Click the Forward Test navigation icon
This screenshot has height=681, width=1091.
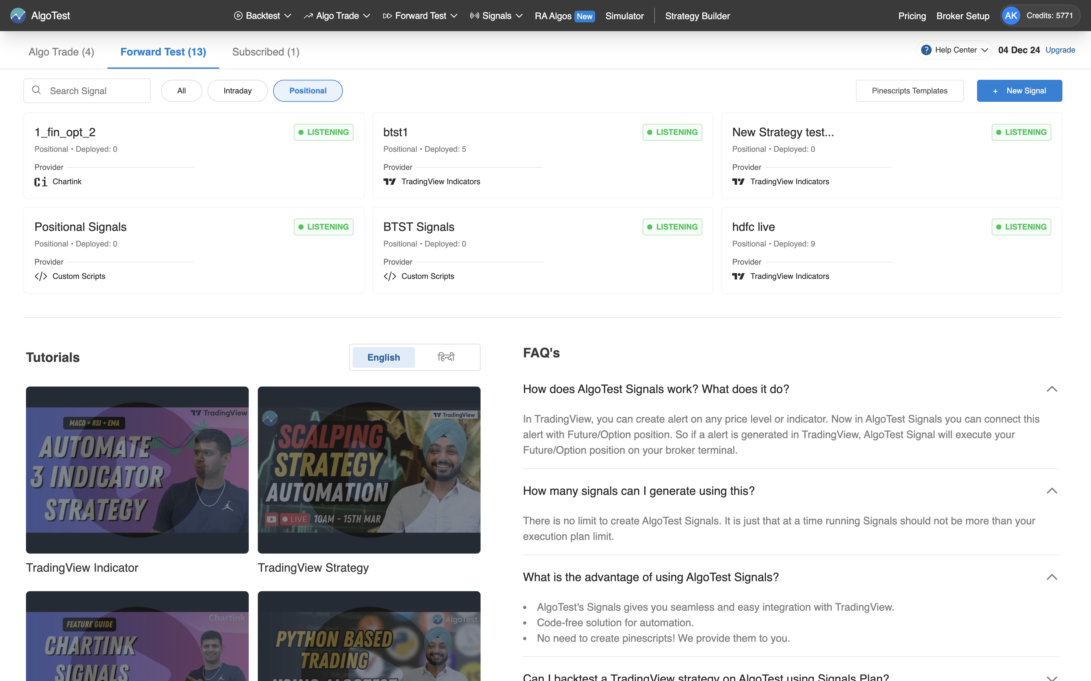pyautogui.click(x=388, y=16)
